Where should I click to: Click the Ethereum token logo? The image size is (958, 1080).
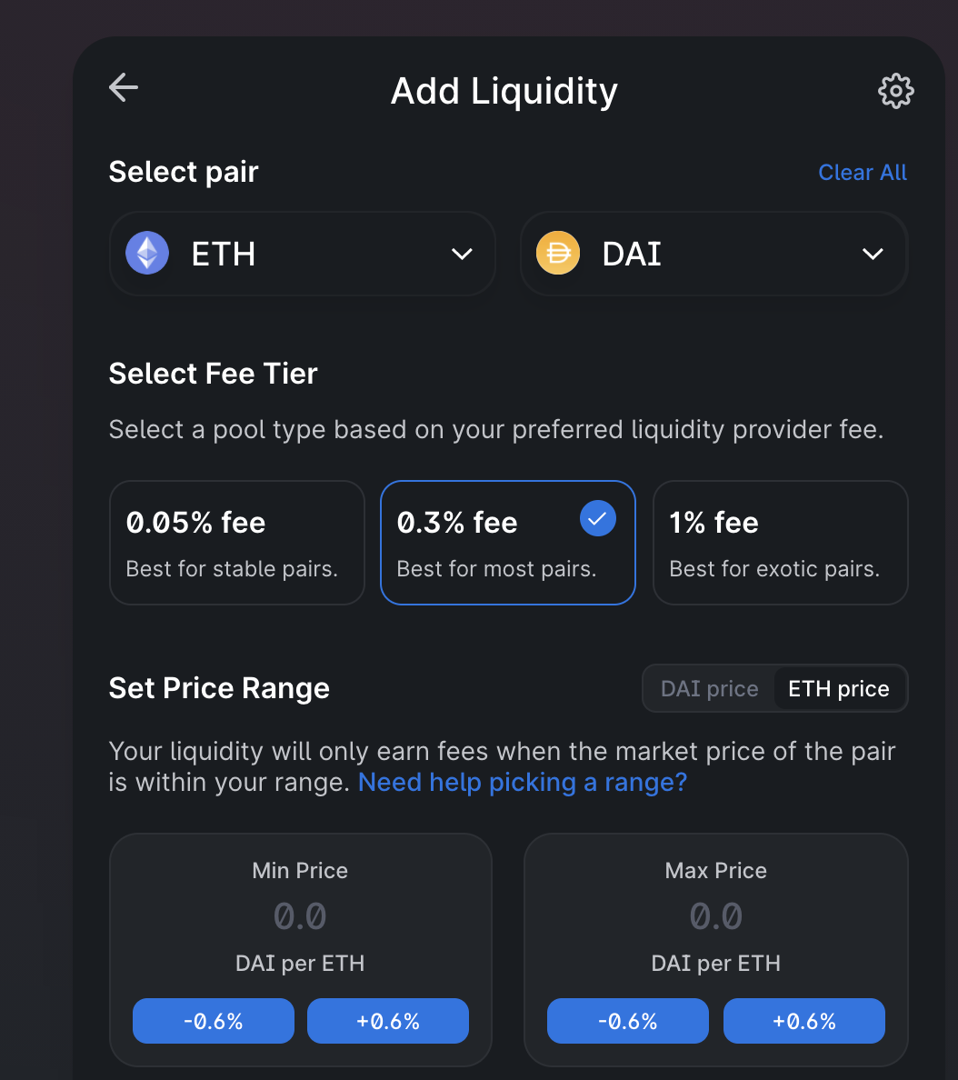tap(147, 254)
